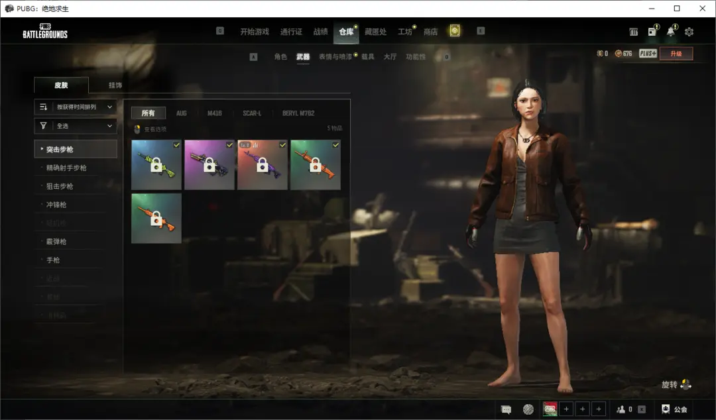Expand the 突击步枪 weapon category
The image size is (716, 420).
(76, 149)
